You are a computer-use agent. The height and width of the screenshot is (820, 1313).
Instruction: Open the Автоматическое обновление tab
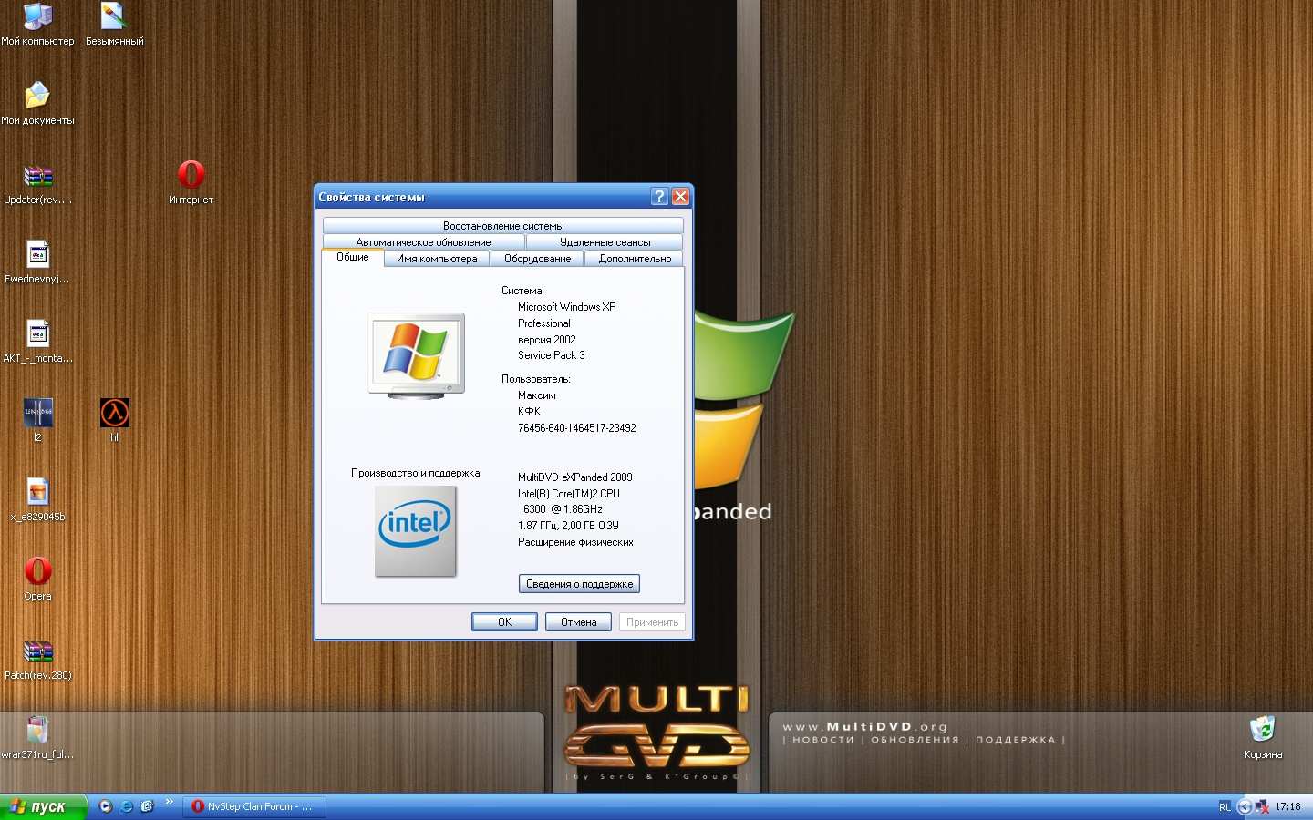tap(423, 242)
